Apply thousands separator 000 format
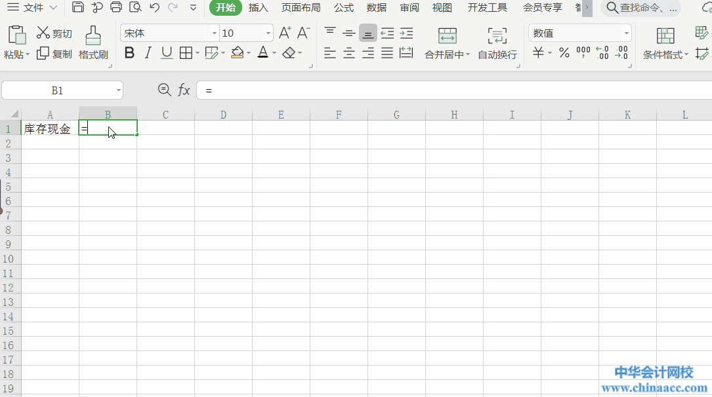This screenshot has width=712, height=397. 583,53
